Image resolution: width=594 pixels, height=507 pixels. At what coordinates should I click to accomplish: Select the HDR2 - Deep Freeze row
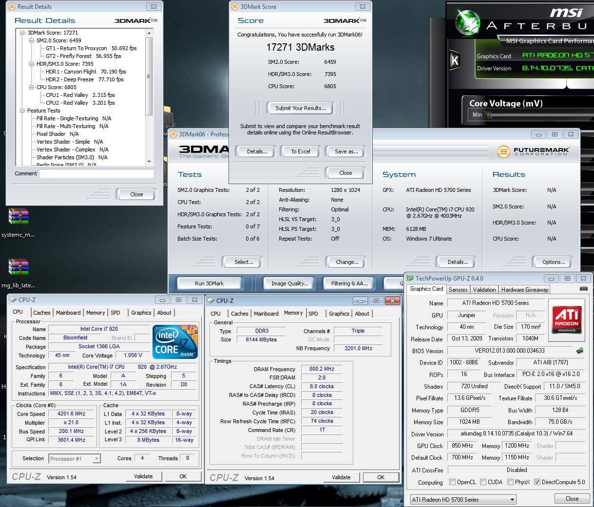pyautogui.click(x=85, y=79)
